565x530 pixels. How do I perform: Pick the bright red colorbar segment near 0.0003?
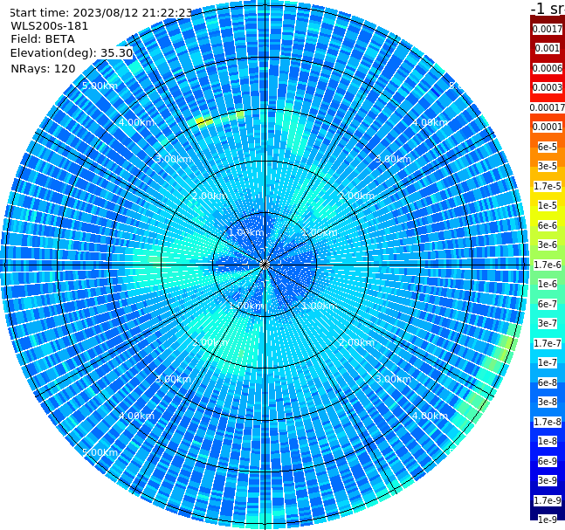click(548, 97)
